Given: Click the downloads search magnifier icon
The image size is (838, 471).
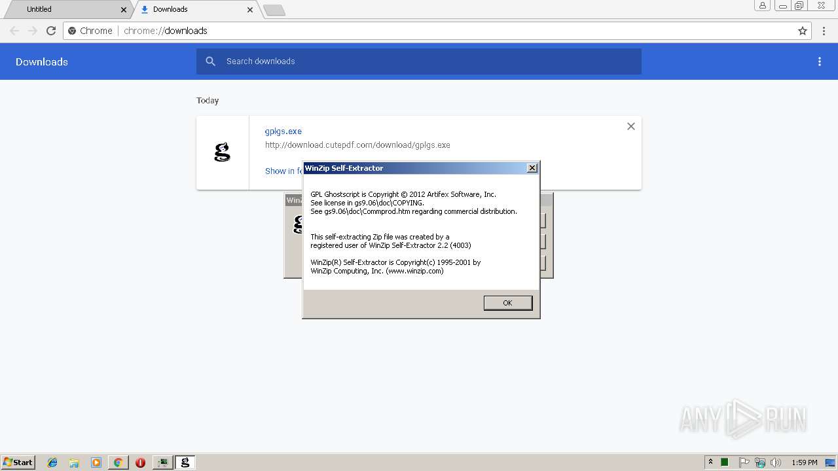Looking at the screenshot, I should pyautogui.click(x=210, y=61).
